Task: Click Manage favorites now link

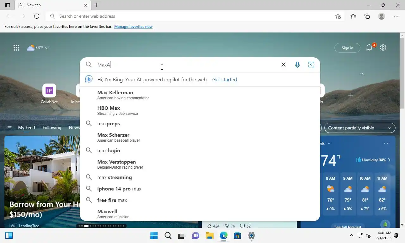Action: 133,27
